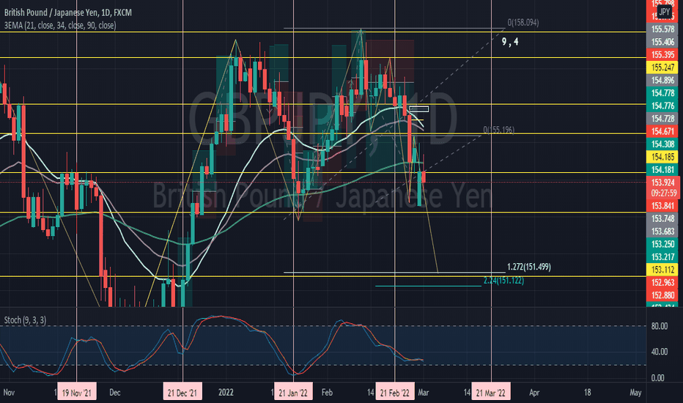Click the Apr label on time axis
Screen dimensions: 683x403
(534, 393)
